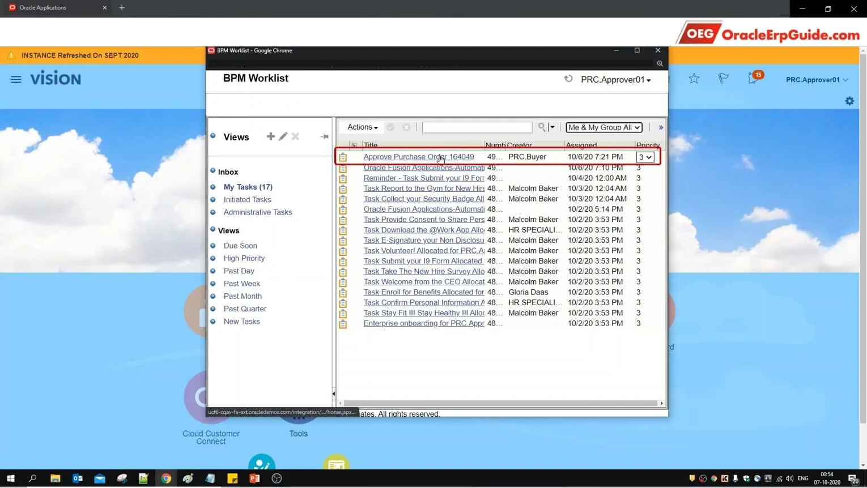The width and height of the screenshot is (867, 488).
Task: Collapse the Views pane with pin icon
Action: [324, 136]
